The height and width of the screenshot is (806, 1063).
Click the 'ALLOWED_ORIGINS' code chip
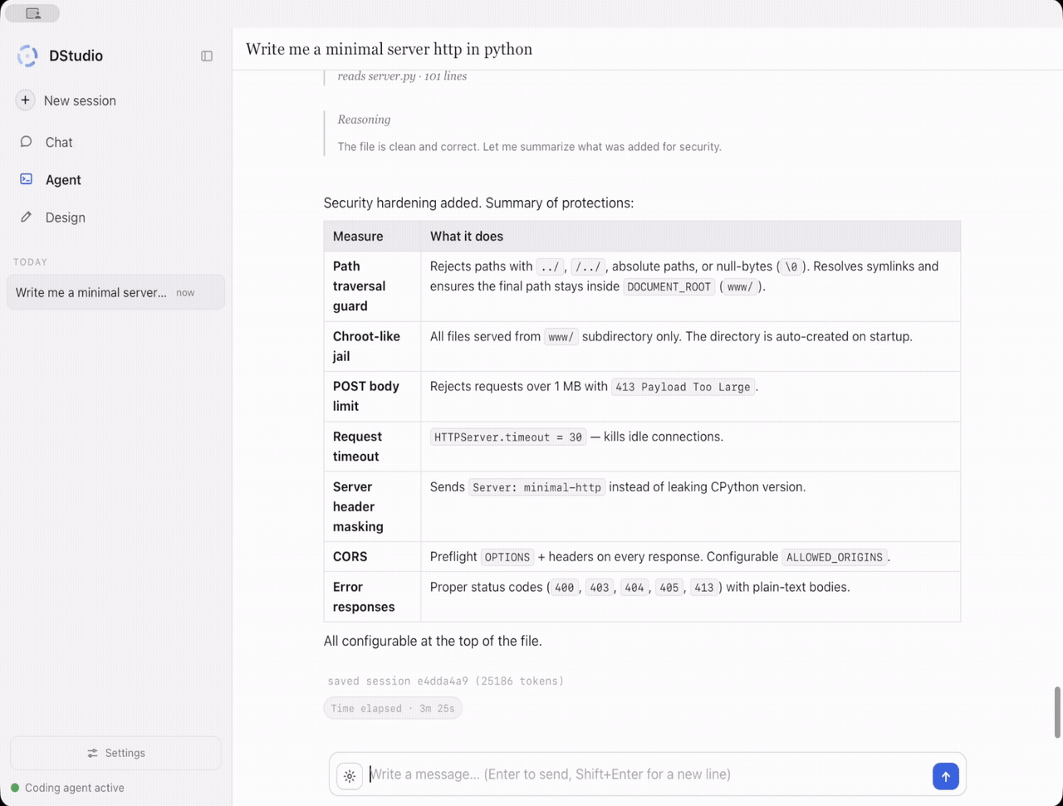(835, 557)
